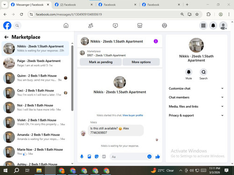Open site information icon in address bar
This screenshot has width=234, height=175.
(x=31, y=14)
